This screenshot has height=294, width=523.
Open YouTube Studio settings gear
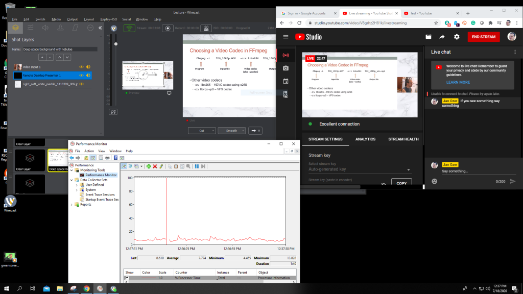point(457,37)
